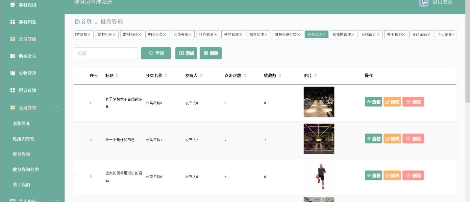This screenshot has width=470, height=202.
Task: Sort by 图片 column arrows
Action: coord(315,75)
